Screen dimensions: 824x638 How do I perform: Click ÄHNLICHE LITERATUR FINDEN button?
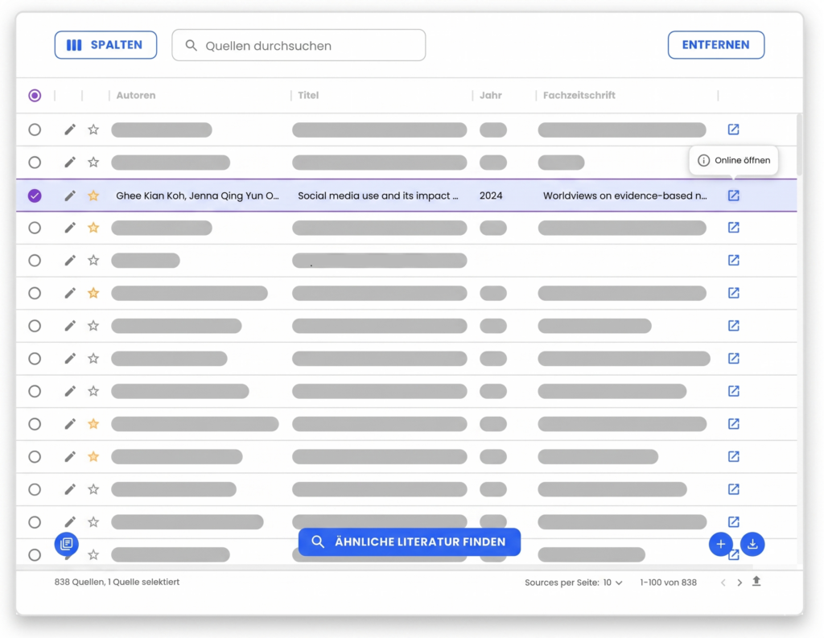[410, 541]
